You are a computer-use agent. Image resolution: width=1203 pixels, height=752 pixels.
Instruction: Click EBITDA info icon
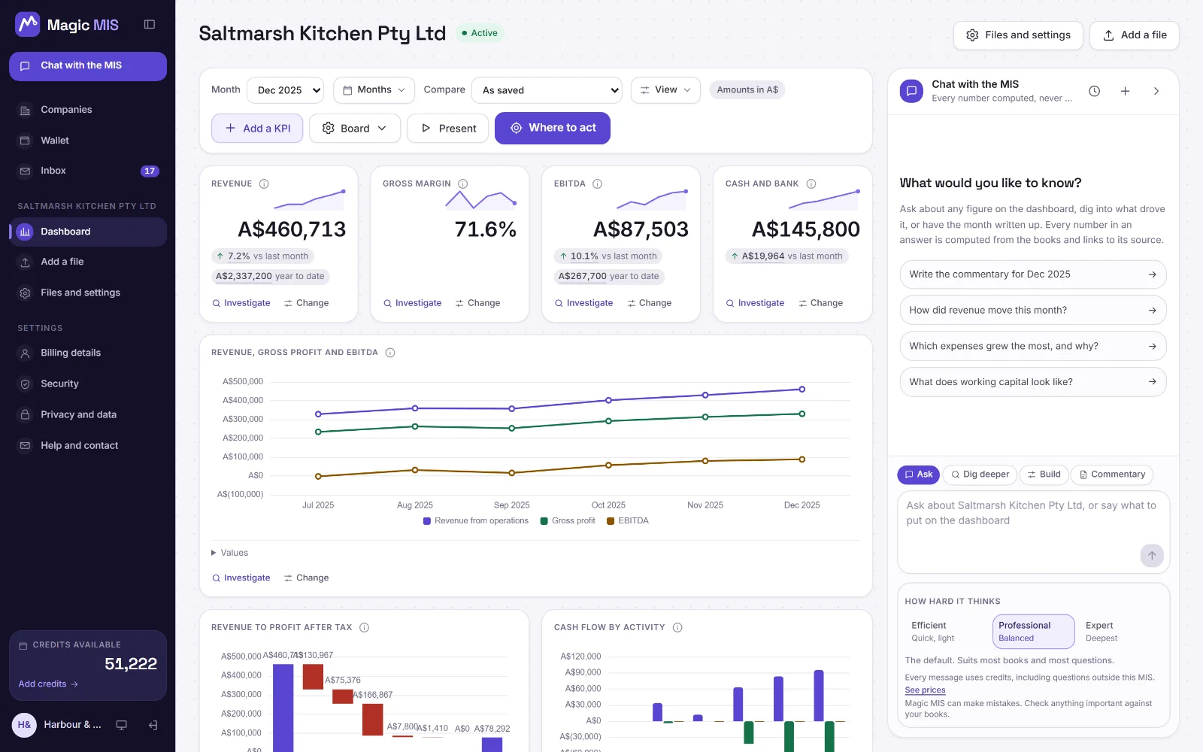[x=598, y=183]
